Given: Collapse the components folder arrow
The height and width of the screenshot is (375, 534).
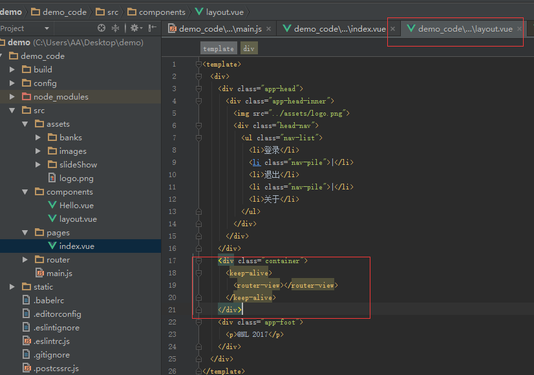Looking at the screenshot, I should [25, 192].
